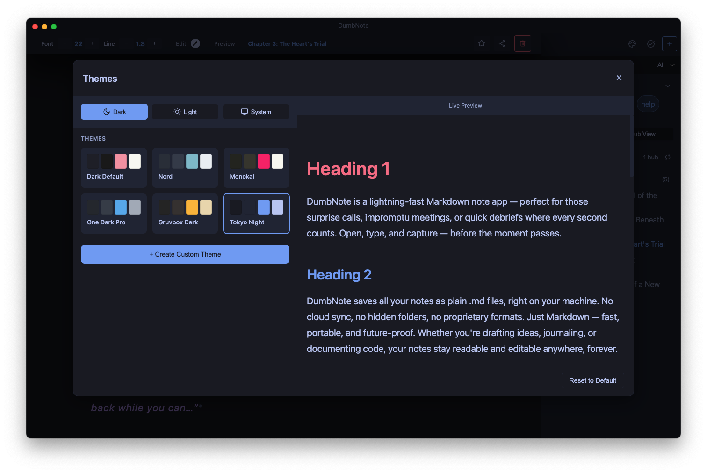Click the pink swatch in Dark Default

click(121, 161)
